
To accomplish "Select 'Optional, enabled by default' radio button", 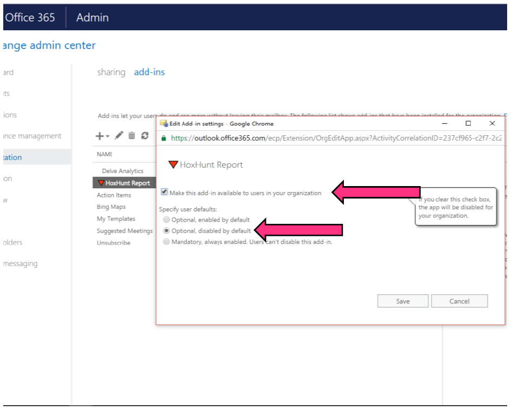I will tap(167, 220).
